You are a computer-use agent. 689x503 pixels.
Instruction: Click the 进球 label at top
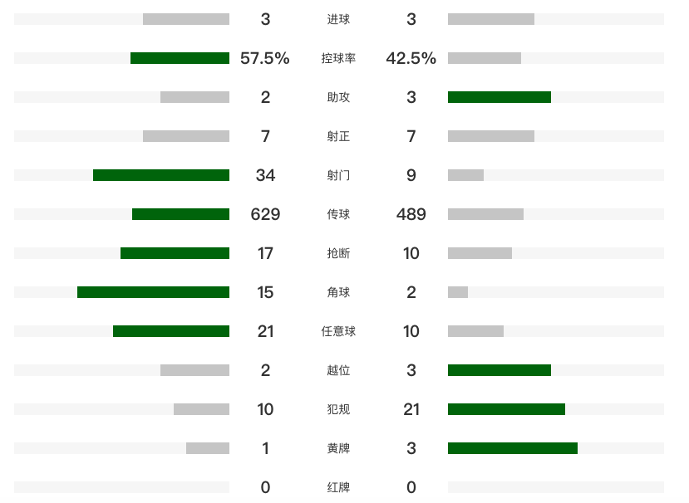click(338, 19)
